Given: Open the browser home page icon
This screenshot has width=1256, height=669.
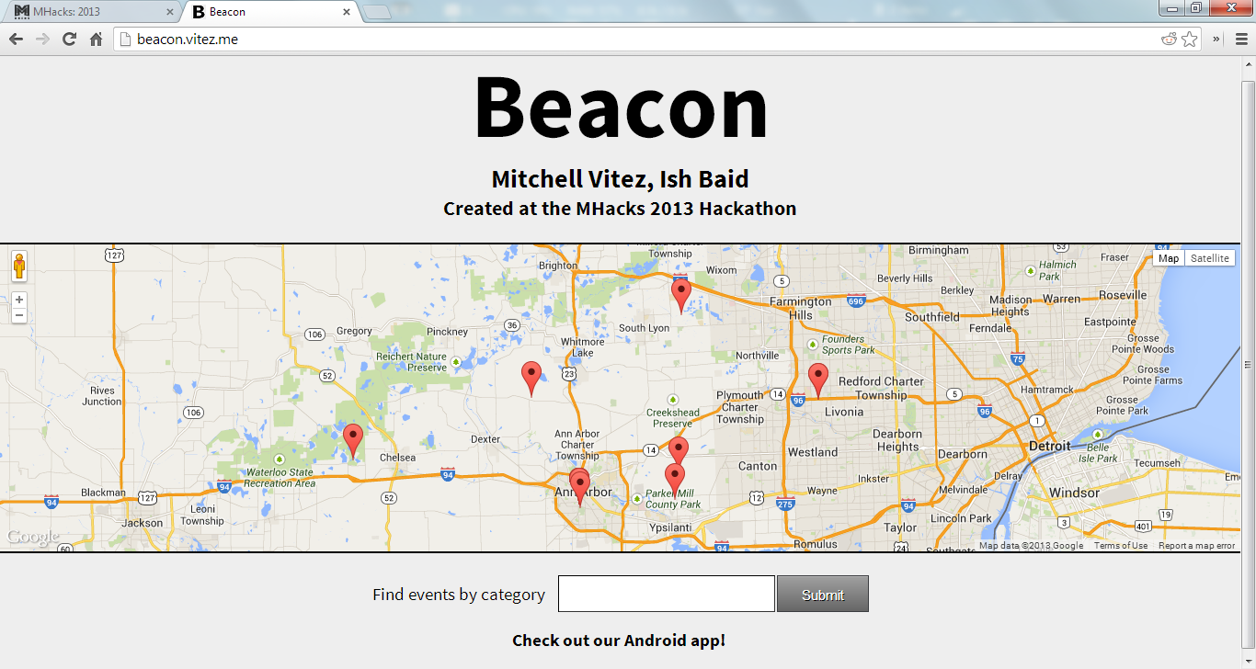Looking at the screenshot, I should 96,39.
